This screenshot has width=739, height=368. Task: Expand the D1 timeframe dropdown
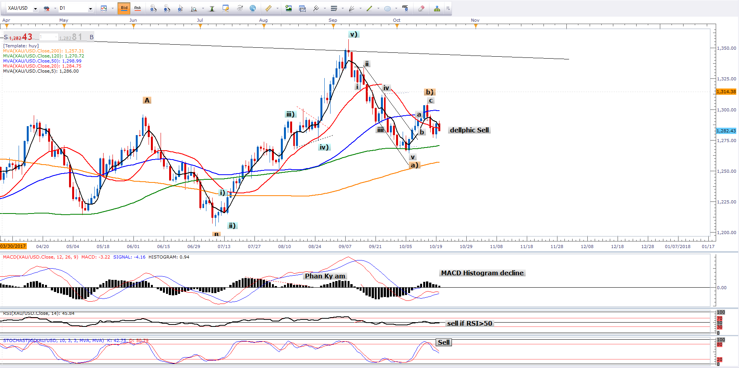90,9
